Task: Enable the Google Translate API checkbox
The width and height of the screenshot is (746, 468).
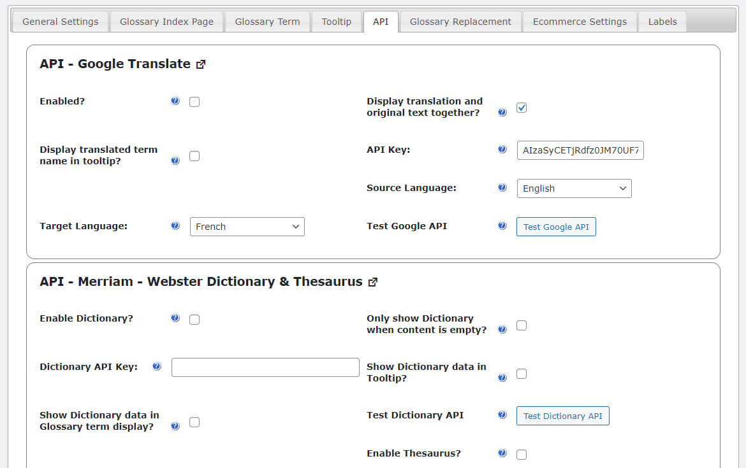Action: coord(194,101)
